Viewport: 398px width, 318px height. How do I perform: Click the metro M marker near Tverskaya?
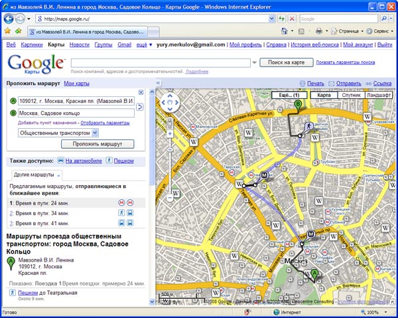point(264,175)
